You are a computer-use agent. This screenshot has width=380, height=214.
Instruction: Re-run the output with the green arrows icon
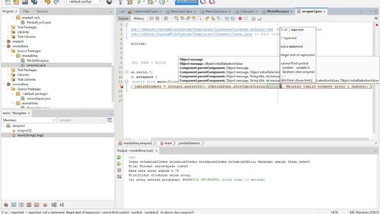point(119,158)
